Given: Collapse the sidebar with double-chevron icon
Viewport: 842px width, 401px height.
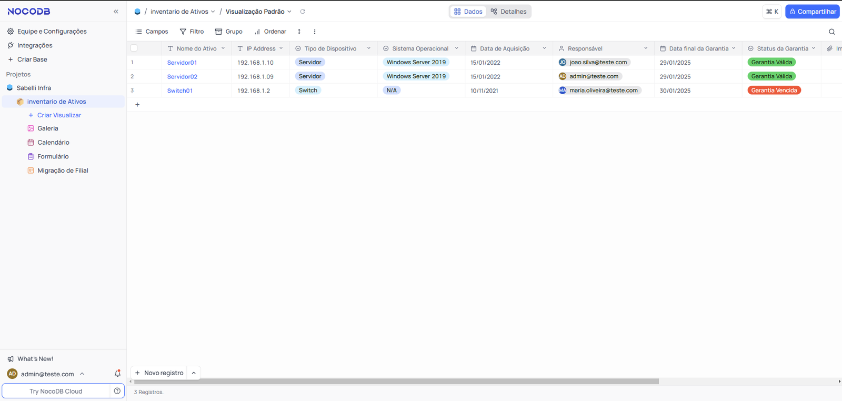Looking at the screenshot, I should [116, 12].
